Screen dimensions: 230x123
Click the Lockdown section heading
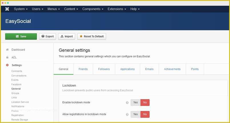(69, 86)
